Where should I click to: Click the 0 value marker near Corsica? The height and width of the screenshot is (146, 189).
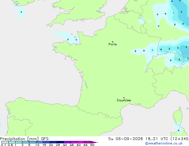tap(179, 131)
